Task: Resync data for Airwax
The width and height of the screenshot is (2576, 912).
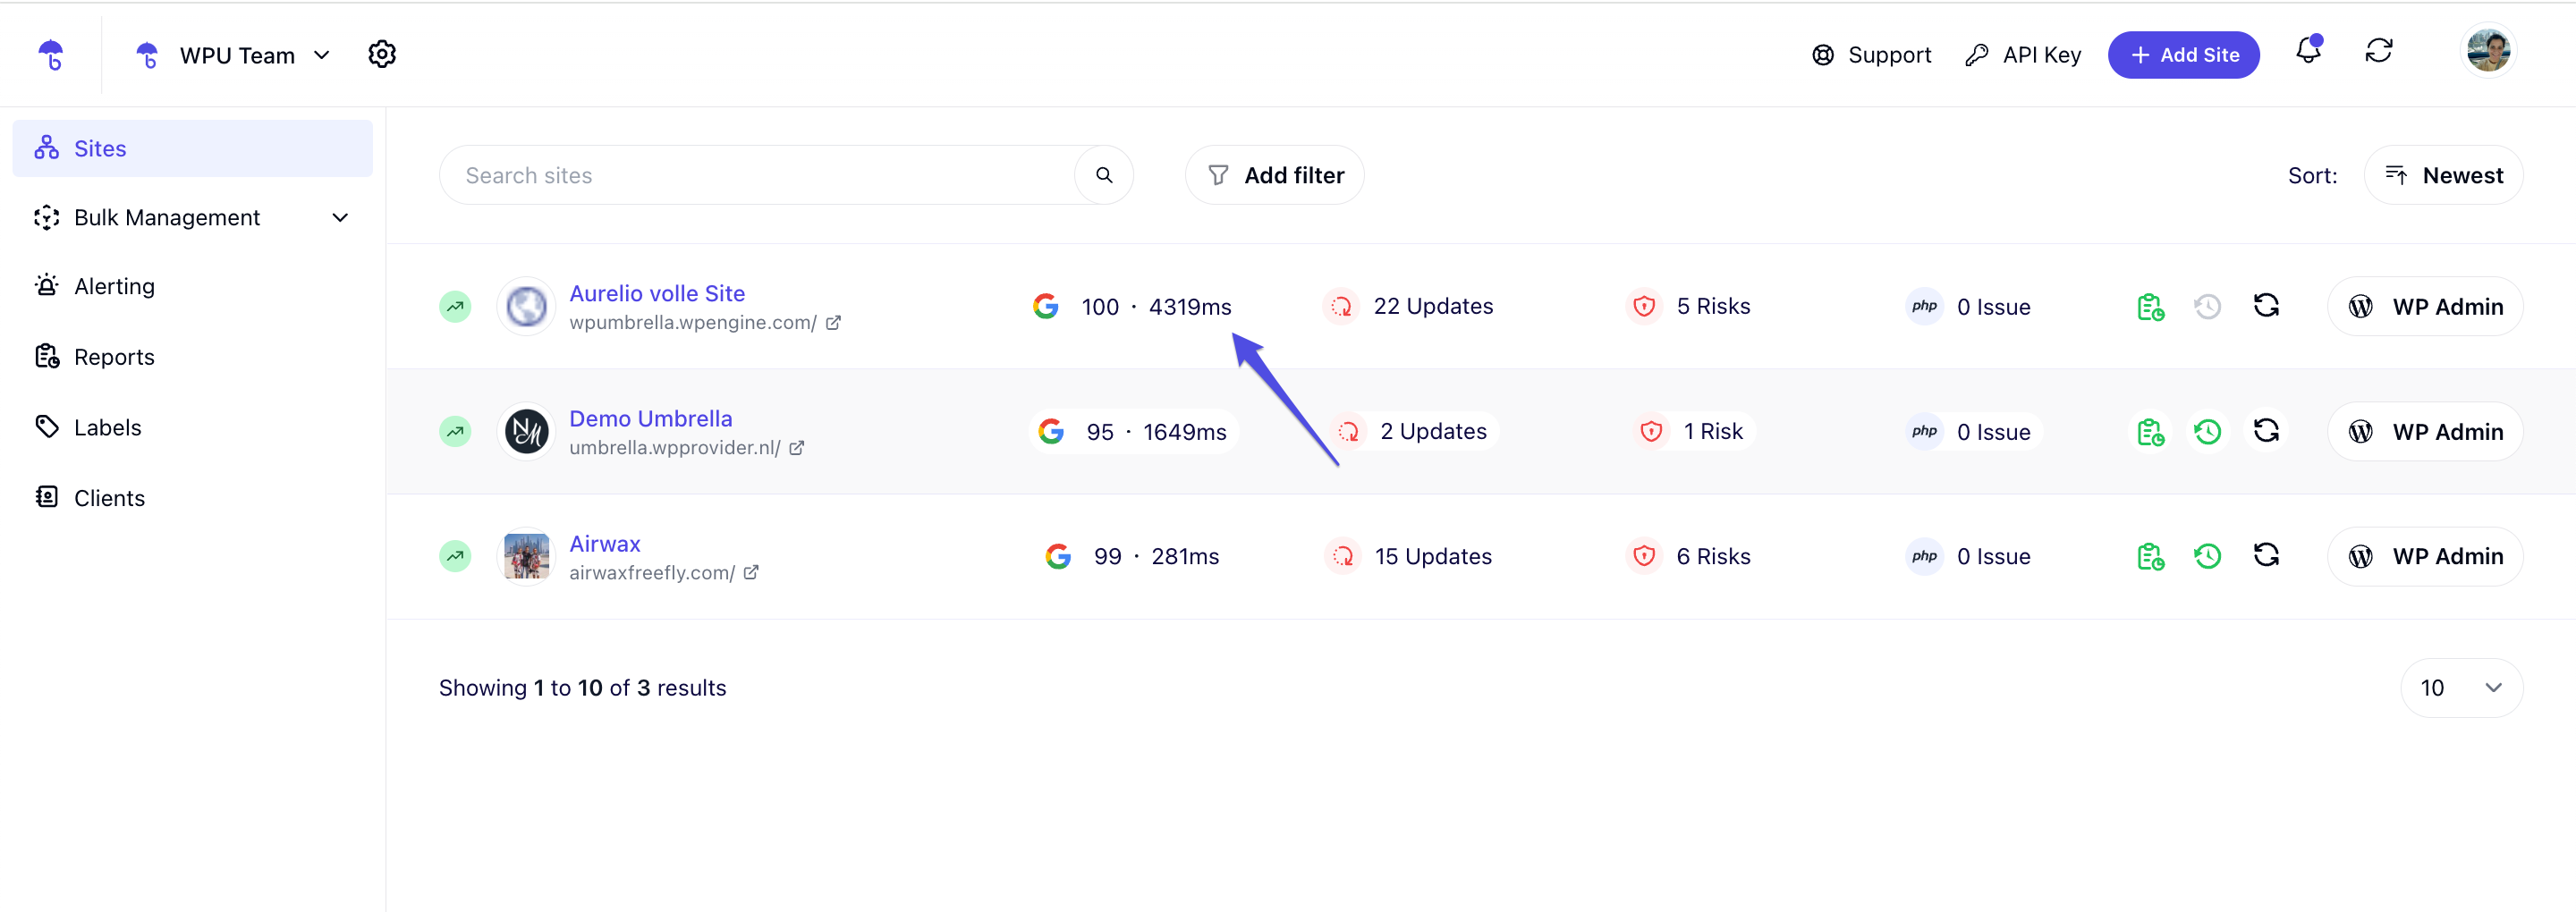Action: point(2265,555)
